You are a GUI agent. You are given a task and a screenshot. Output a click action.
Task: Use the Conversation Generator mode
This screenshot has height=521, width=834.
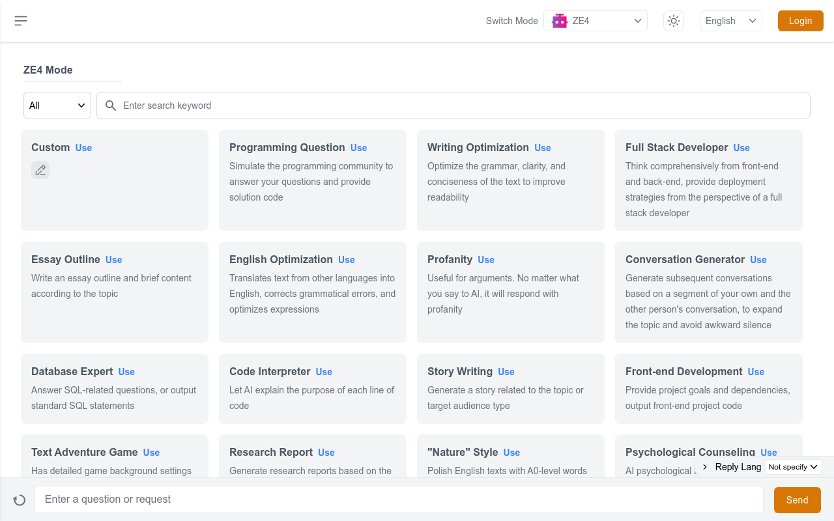click(x=758, y=260)
